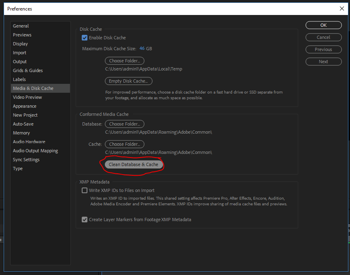Edit the Maximum Disk Cache Size value
350x275 pixels.
tap(142, 49)
